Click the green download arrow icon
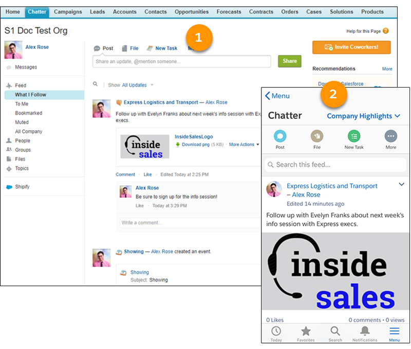 177,145
